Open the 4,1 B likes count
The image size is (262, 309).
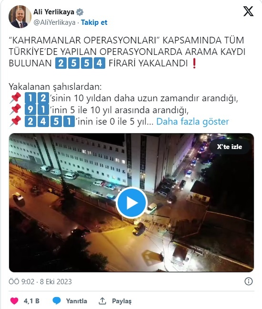point(31,301)
